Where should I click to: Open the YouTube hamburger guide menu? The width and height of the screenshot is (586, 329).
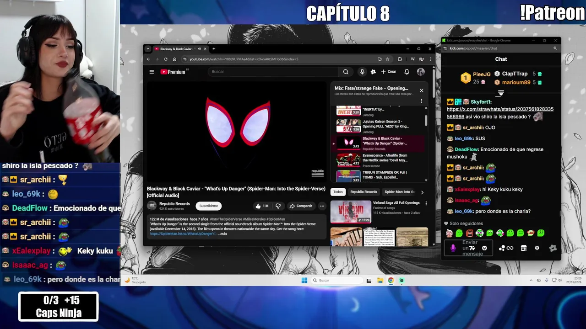point(152,72)
